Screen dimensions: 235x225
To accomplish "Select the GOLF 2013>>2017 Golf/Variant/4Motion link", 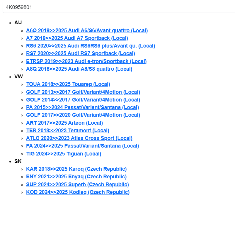I will pos(83,92).
